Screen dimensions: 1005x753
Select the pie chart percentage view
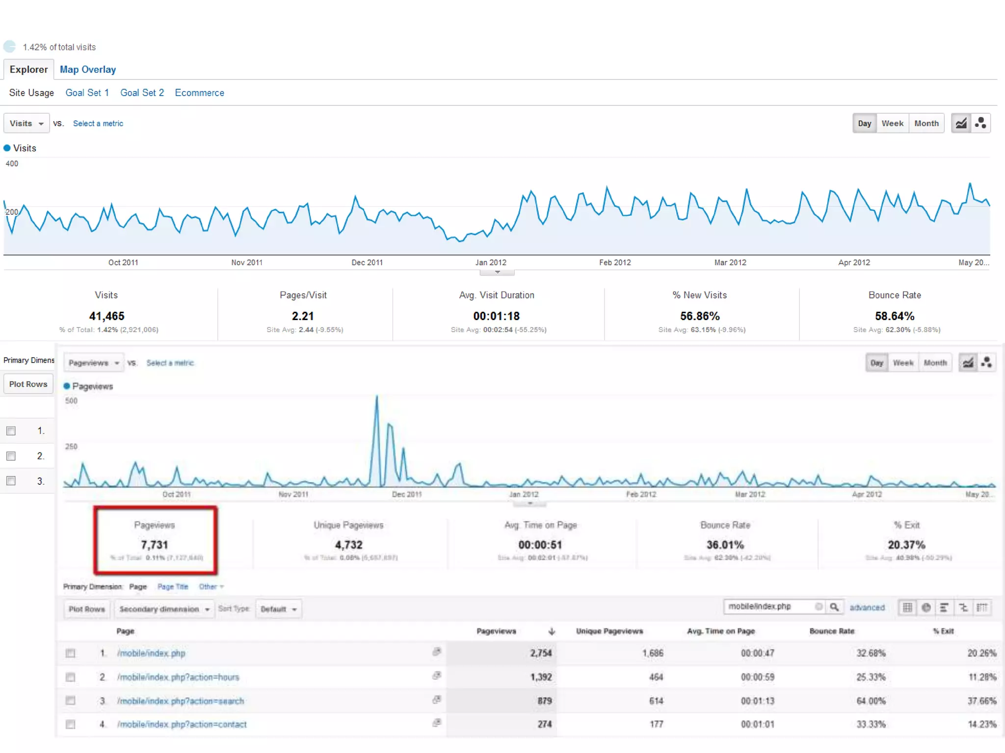(x=926, y=607)
